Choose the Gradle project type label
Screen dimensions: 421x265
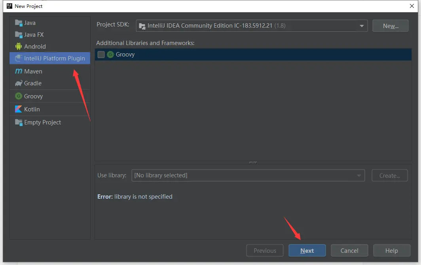[33, 83]
